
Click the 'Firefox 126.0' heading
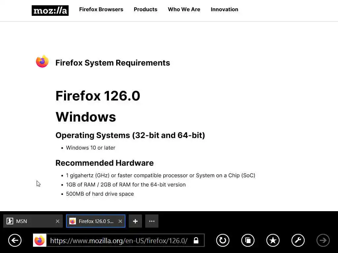pos(98,96)
